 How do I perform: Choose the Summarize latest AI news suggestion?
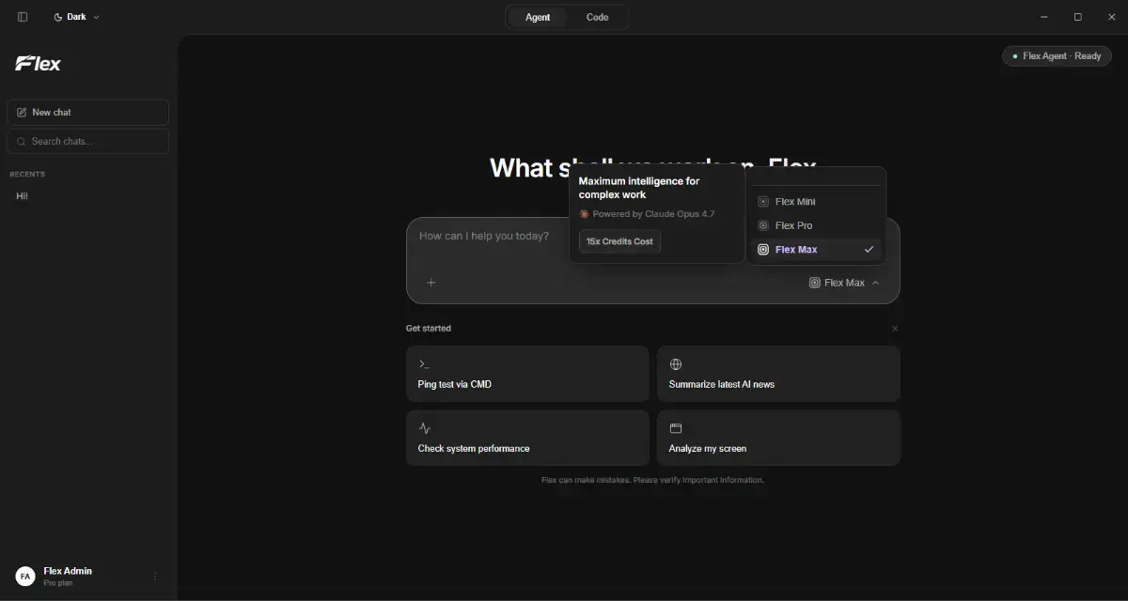point(778,374)
